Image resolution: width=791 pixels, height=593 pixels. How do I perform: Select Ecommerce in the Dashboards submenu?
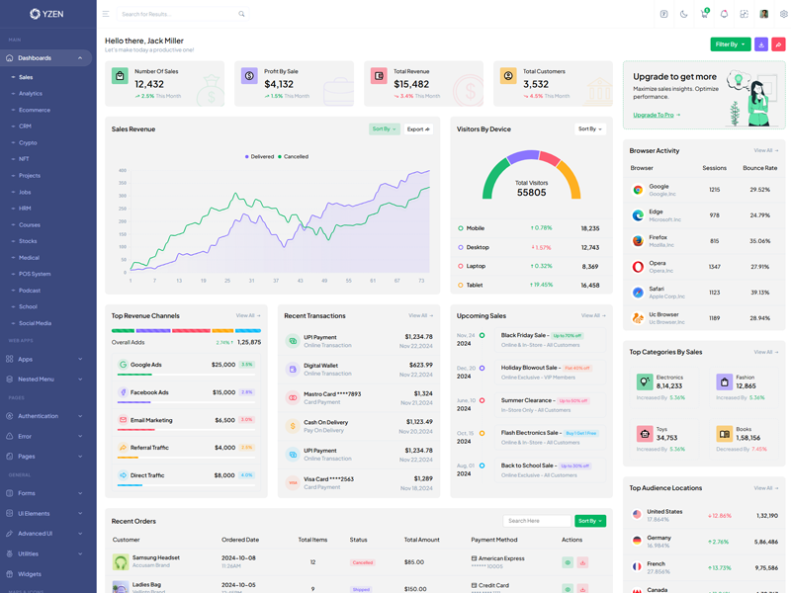(x=34, y=110)
